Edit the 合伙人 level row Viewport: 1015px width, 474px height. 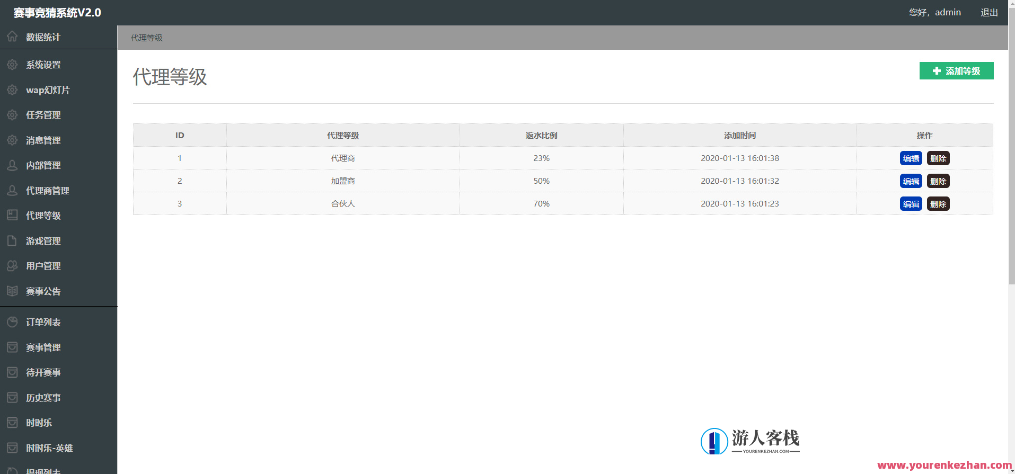(x=911, y=204)
